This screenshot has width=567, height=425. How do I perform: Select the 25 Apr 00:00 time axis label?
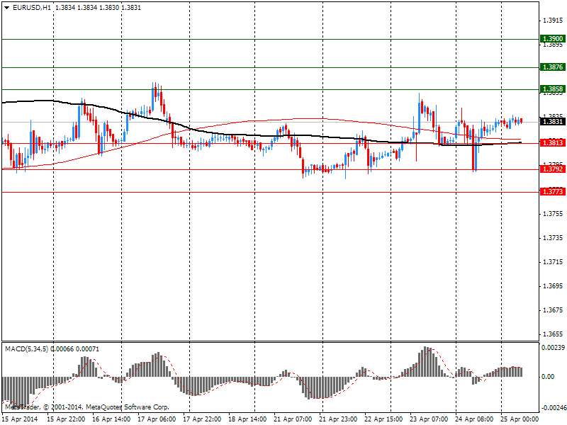(520, 419)
